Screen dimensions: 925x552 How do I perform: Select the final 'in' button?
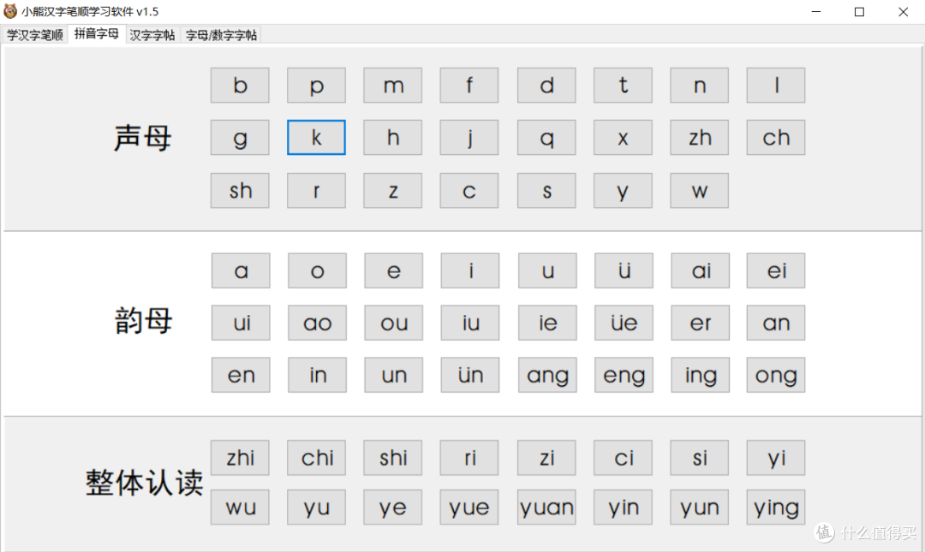point(318,375)
